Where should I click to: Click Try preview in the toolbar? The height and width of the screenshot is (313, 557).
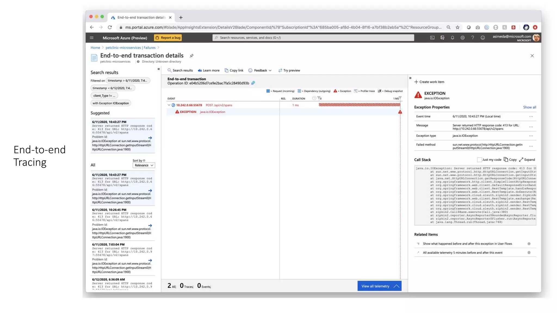289,70
